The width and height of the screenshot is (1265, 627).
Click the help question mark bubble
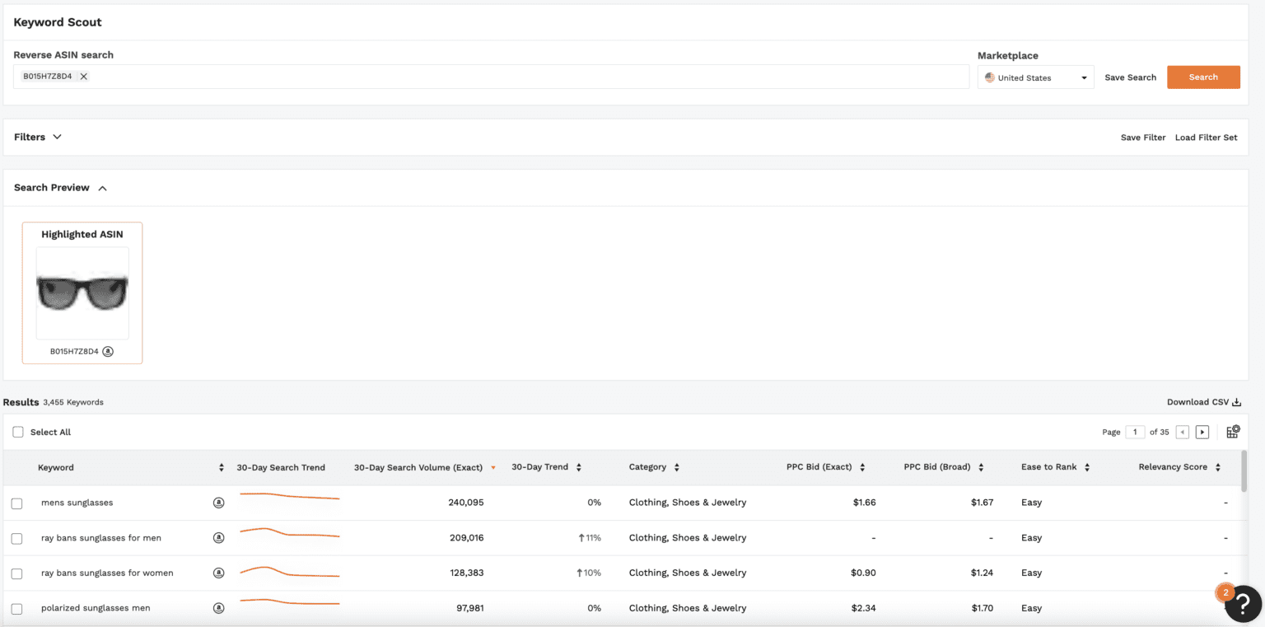coord(1243,604)
